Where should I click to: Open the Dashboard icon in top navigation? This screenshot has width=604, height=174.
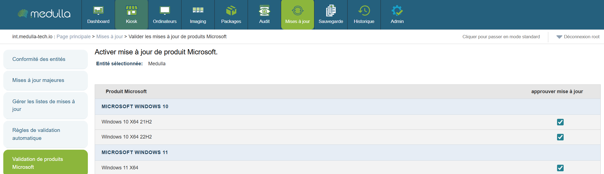click(98, 11)
